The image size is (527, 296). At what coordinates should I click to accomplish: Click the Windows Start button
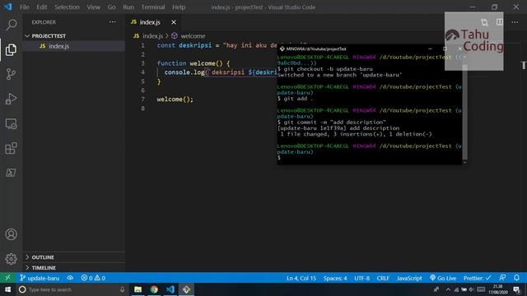pos(7,289)
